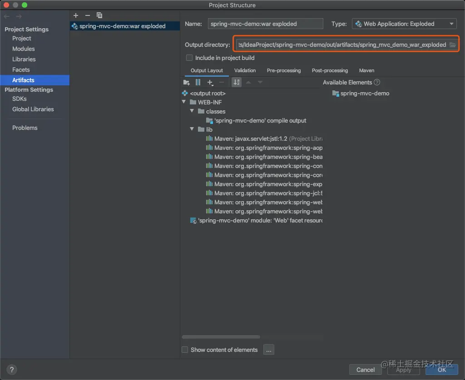
Task: Select the WEB-INF folder label
Action: [210, 102]
